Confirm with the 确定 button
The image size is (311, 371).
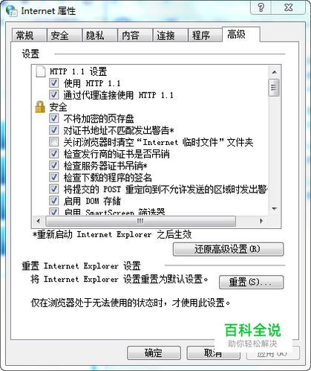click(x=154, y=352)
